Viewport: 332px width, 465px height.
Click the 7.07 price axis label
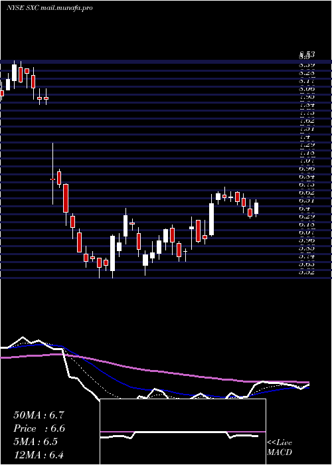coord(307,161)
